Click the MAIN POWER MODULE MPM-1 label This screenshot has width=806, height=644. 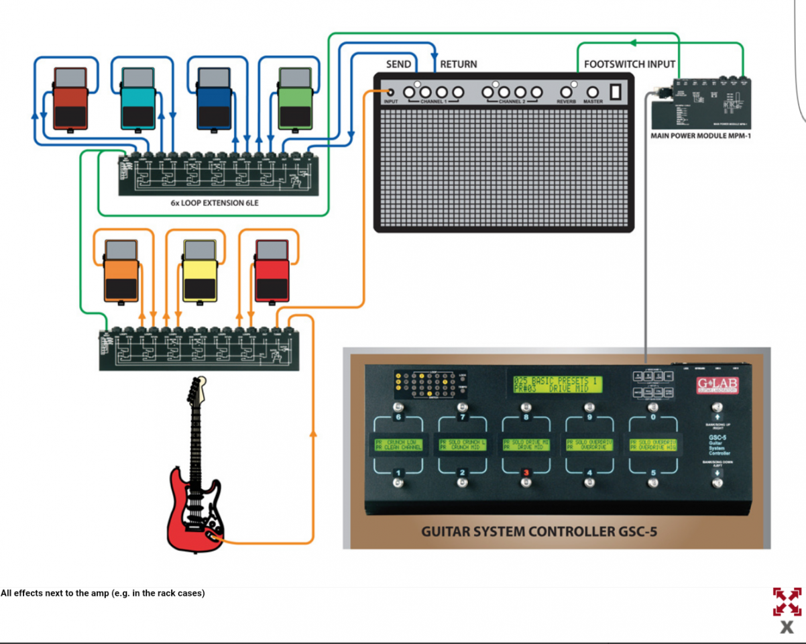(x=701, y=136)
